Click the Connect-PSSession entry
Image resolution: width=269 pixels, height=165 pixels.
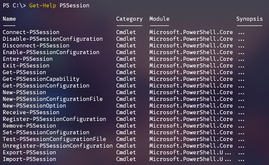point(31,32)
